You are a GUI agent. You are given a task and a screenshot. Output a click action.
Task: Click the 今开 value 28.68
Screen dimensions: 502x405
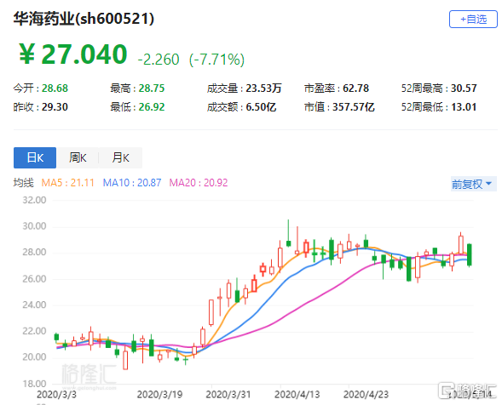(x=55, y=88)
